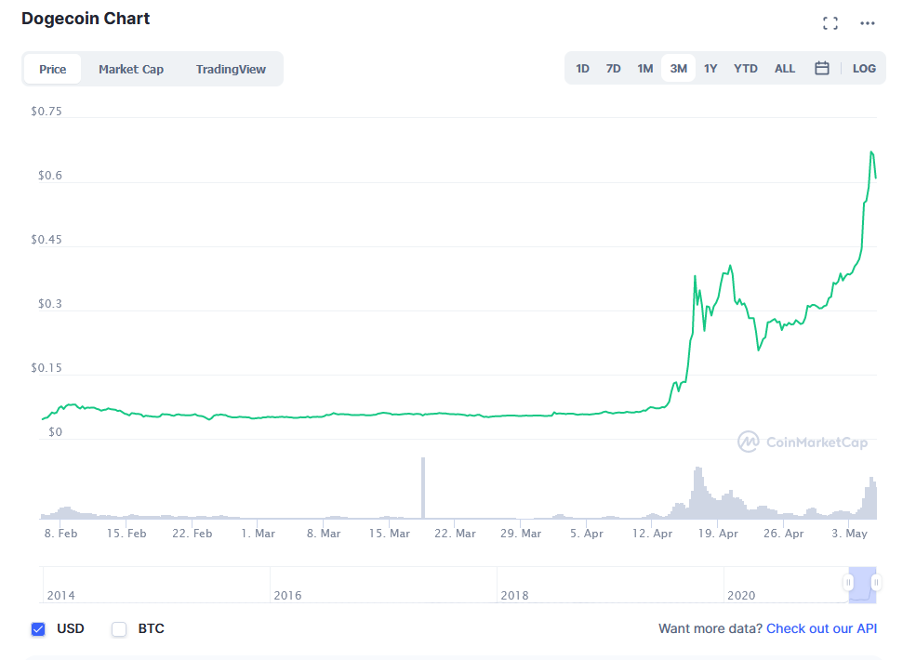Open the Check out our API link
The width and height of the screenshot is (916, 660).
(821, 629)
